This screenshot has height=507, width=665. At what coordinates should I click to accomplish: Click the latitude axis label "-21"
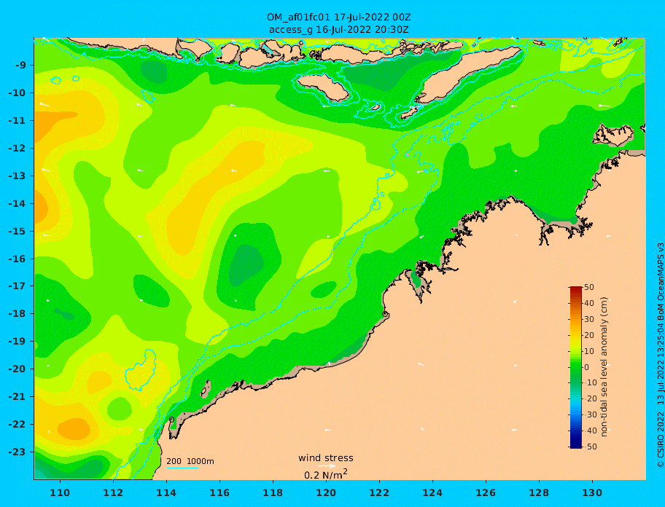pyautogui.click(x=18, y=397)
